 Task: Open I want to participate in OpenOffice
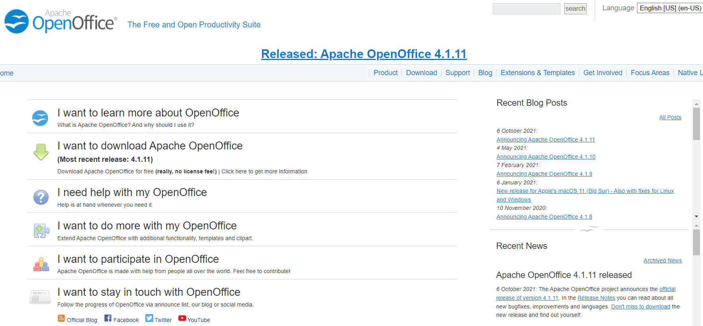pos(138,259)
